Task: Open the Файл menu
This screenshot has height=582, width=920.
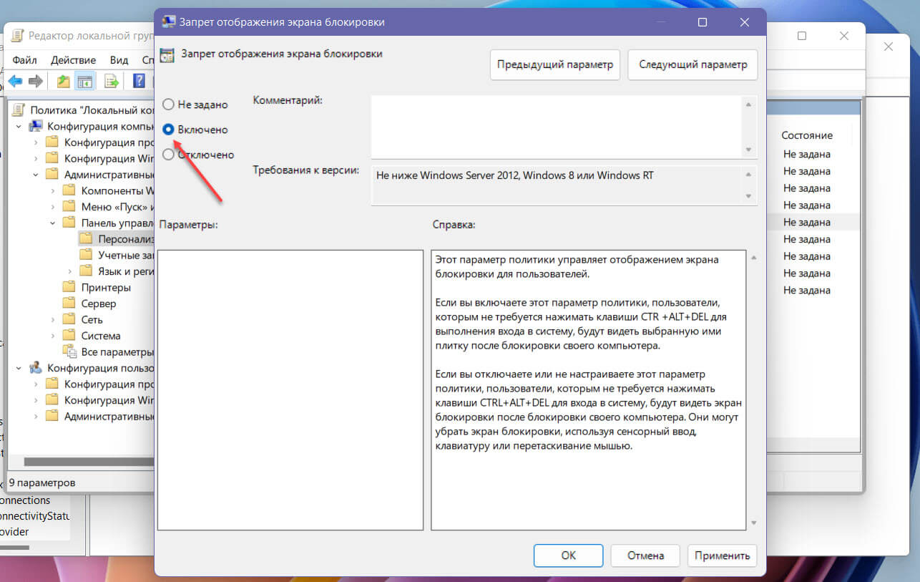Action: coord(24,60)
